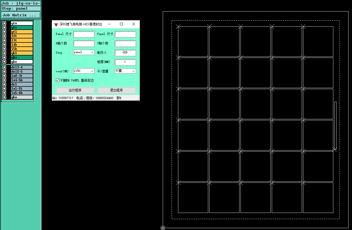
Task: Select the ls1-2t layer name
Action: point(22,89)
